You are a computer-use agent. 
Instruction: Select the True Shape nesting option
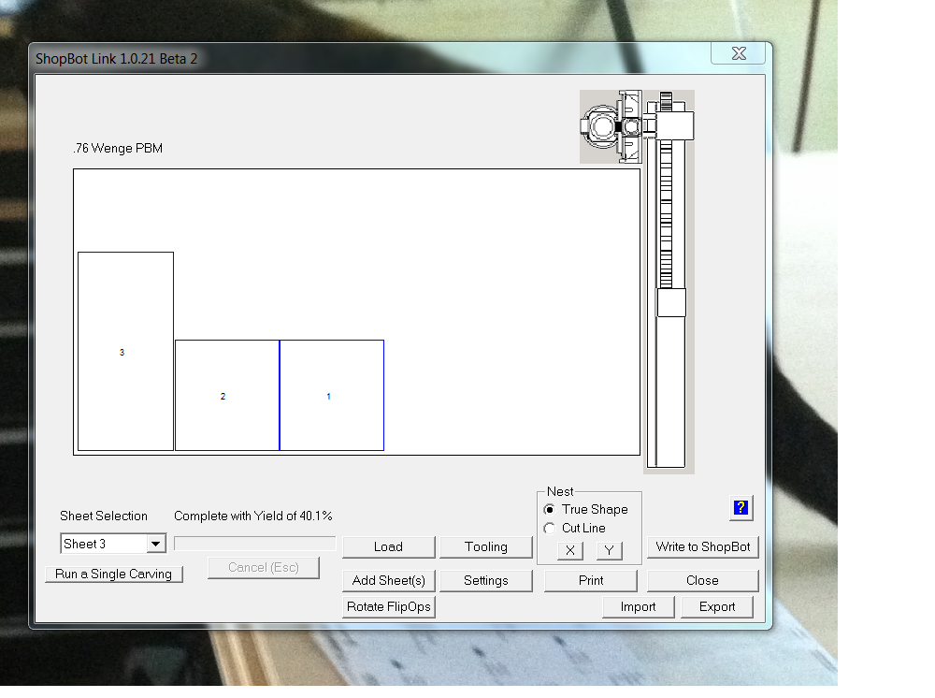tap(550, 510)
